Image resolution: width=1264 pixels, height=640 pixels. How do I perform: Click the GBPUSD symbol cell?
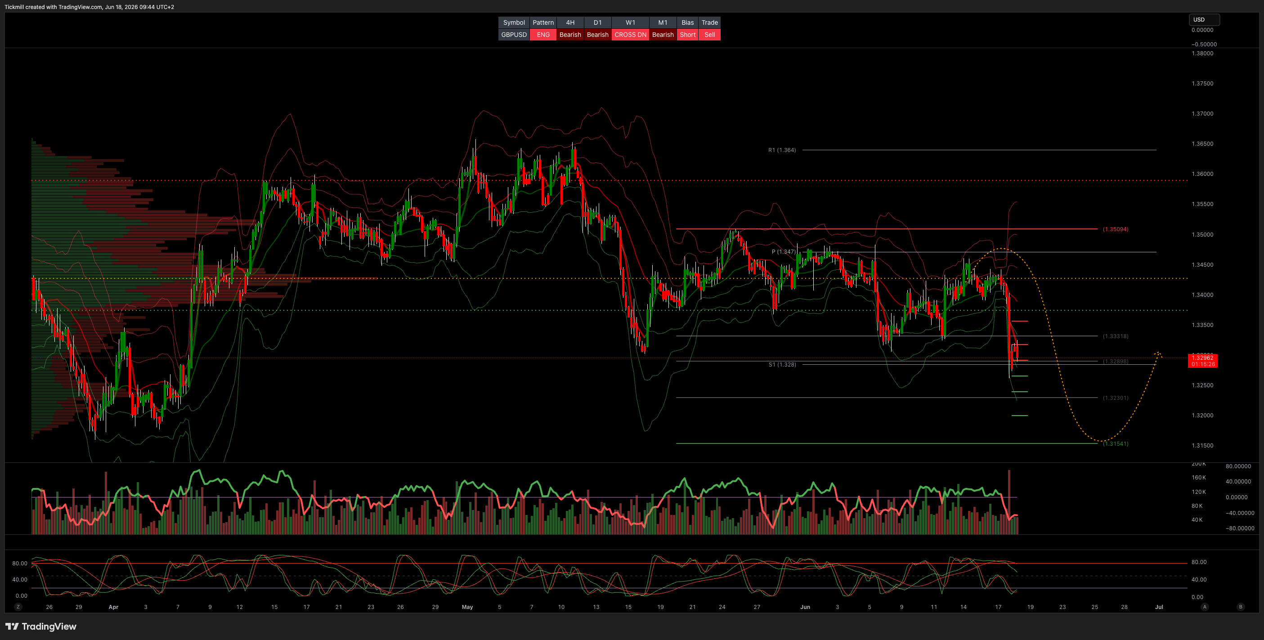(514, 35)
